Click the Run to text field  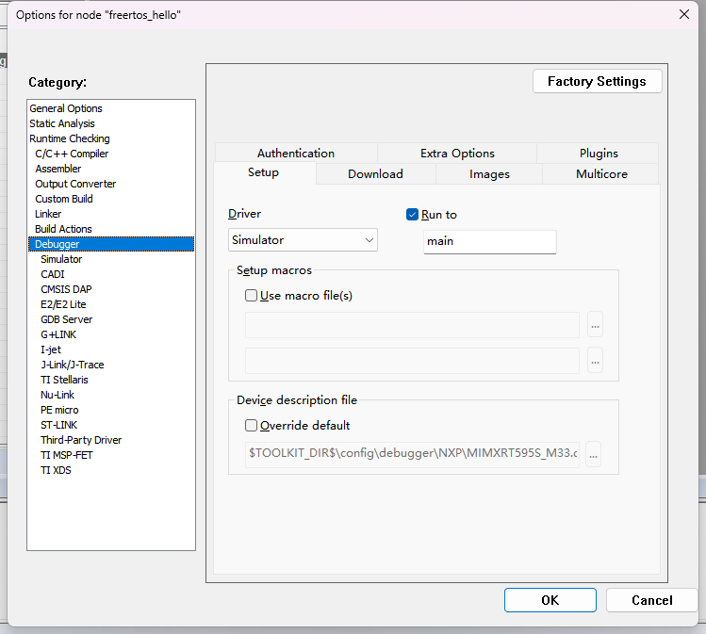(489, 241)
